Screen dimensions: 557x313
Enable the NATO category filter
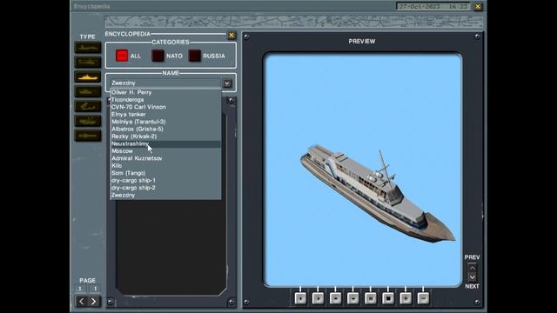(158, 56)
